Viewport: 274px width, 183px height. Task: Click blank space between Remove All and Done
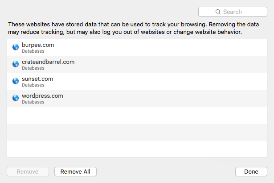pos(165,171)
